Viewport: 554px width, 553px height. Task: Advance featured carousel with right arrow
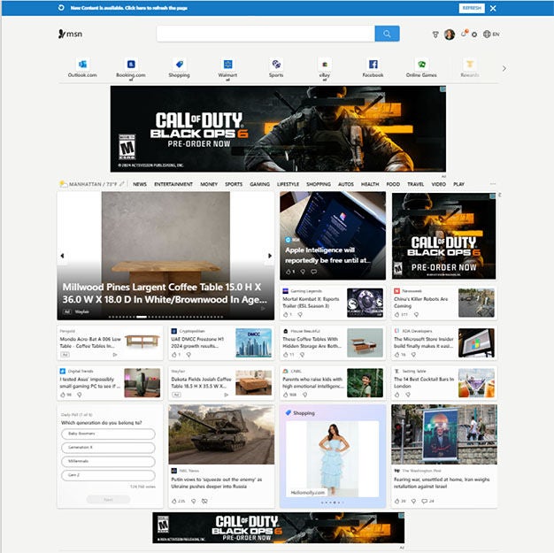[x=269, y=257]
